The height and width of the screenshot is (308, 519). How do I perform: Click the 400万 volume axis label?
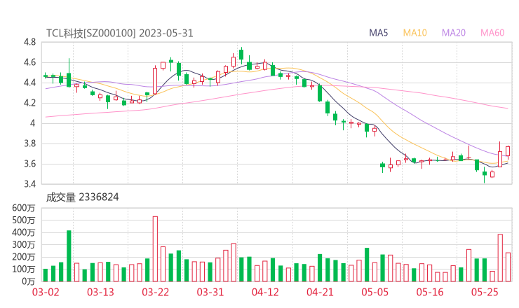(x=24, y=232)
